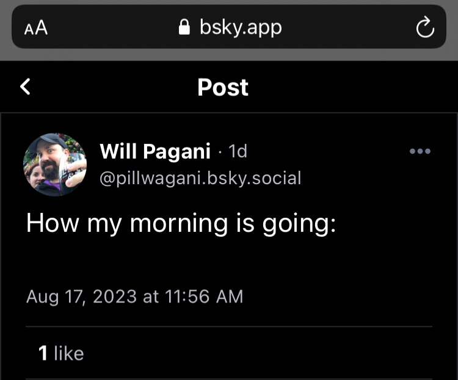Select the bsky.app address text

pos(240,27)
